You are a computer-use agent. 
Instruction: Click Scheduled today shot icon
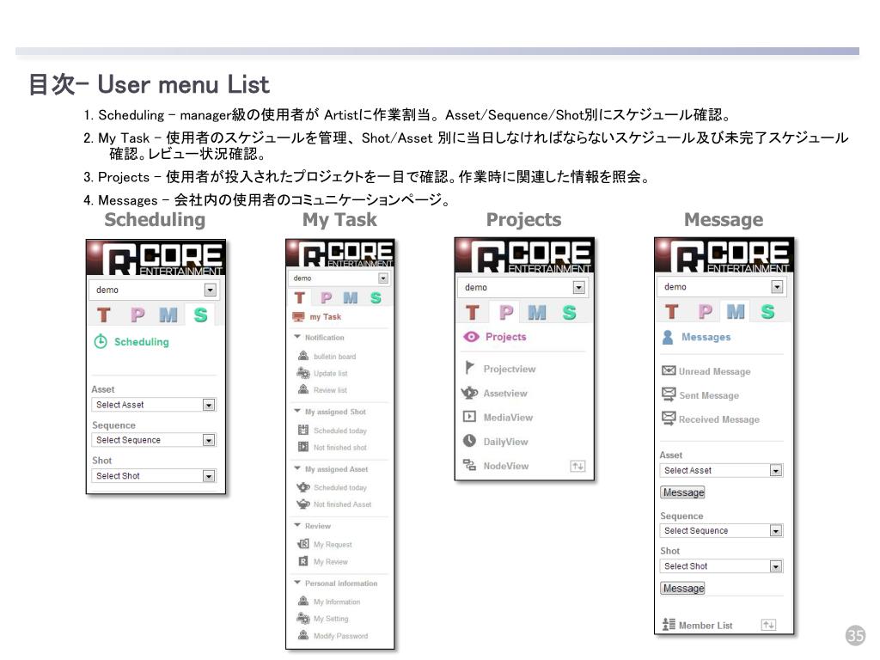pos(303,430)
